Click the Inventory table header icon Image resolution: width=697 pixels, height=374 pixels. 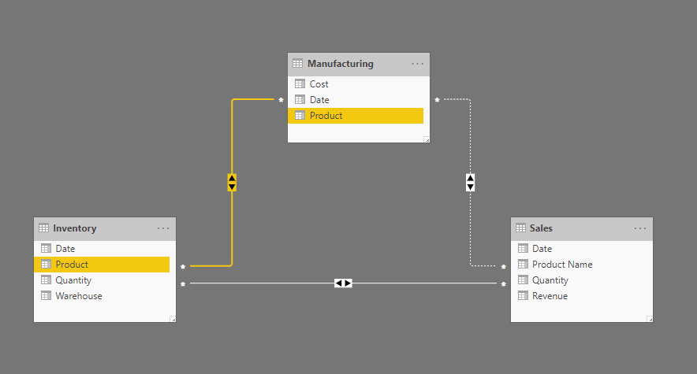coord(43,228)
